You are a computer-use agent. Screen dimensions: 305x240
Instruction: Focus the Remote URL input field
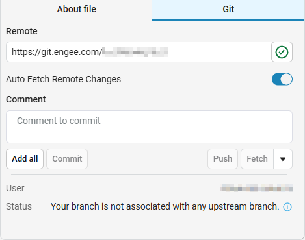[x=139, y=52]
